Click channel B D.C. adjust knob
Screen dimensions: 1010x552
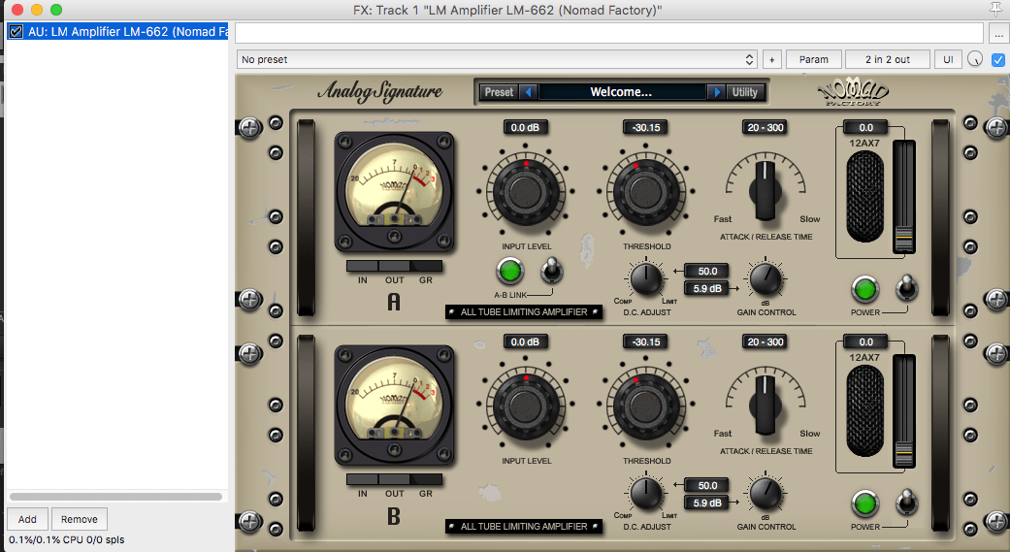pyautogui.click(x=646, y=493)
